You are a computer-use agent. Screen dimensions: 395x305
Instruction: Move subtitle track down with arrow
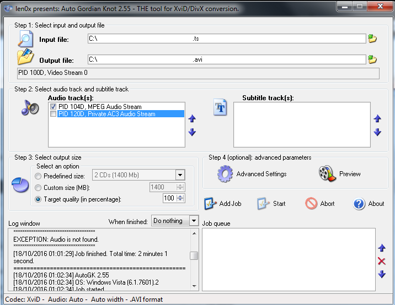(377, 132)
